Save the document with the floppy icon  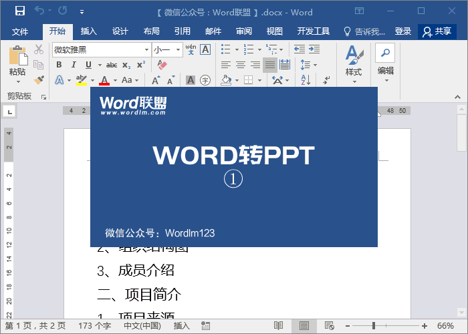20,11
